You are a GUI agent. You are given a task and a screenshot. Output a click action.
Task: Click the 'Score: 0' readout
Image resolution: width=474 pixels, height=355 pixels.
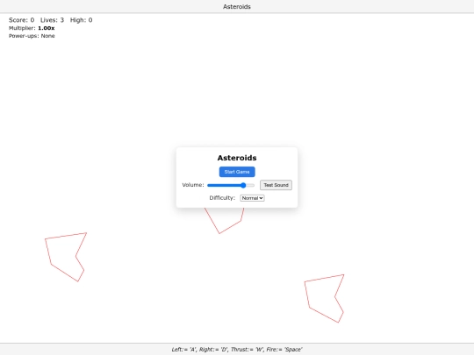pyautogui.click(x=21, y=20)
